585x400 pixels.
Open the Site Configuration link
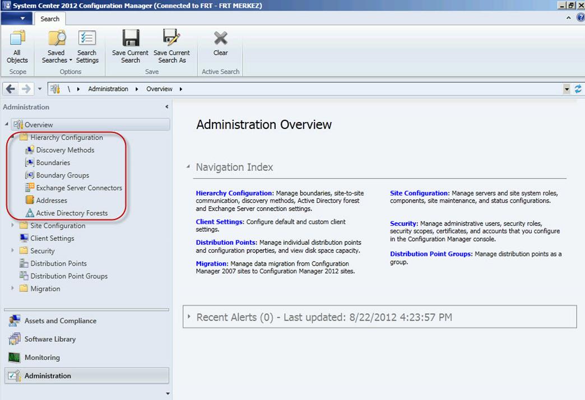420,193
